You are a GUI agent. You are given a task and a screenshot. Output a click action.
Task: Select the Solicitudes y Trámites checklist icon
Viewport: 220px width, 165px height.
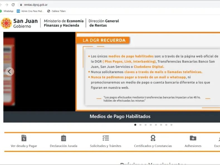click(x=106, y=138)
